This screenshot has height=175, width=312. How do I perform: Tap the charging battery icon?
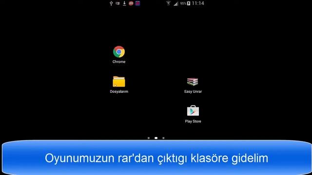point(189,3)
